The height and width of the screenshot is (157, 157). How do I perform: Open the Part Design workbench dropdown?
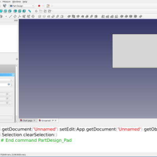pyautogui.click(x=22, y=6)
